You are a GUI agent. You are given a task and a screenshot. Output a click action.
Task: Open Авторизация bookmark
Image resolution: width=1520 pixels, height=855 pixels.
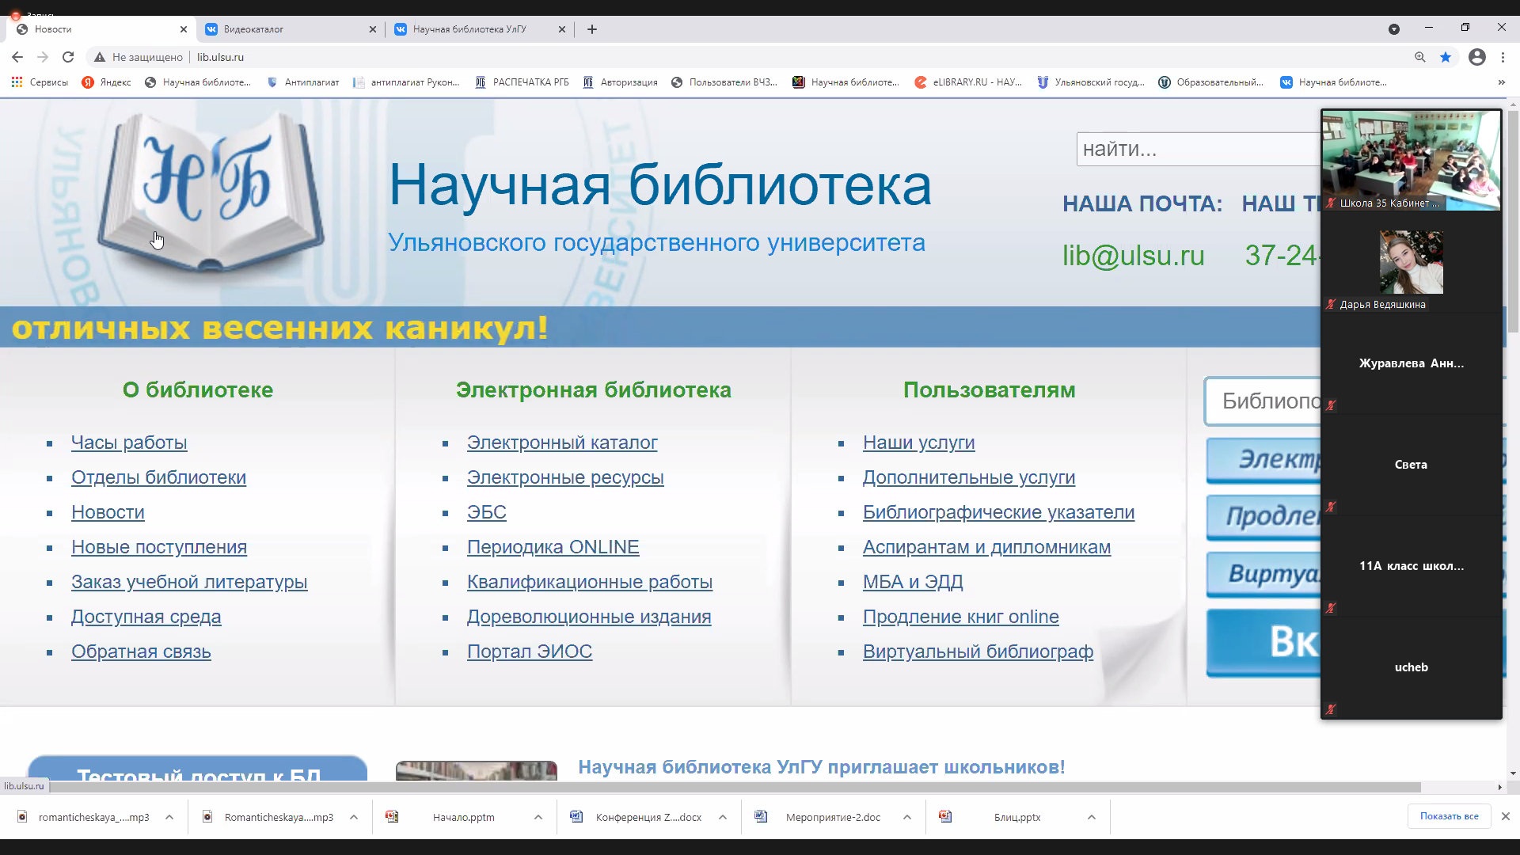coord(620,82)
